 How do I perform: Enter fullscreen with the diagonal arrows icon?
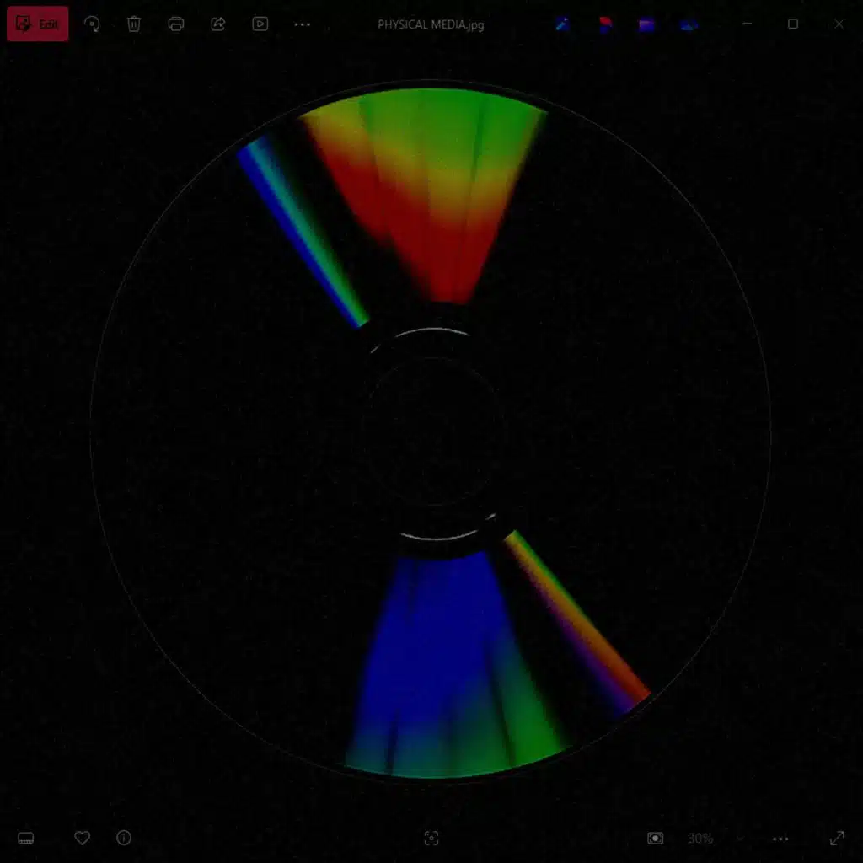point(837,839)
